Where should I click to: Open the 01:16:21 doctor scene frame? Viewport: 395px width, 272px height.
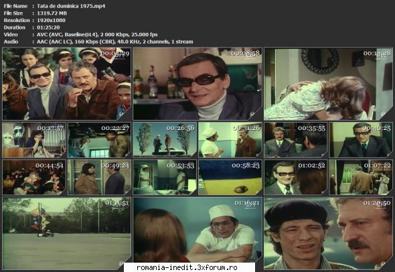tap(197, 230)
